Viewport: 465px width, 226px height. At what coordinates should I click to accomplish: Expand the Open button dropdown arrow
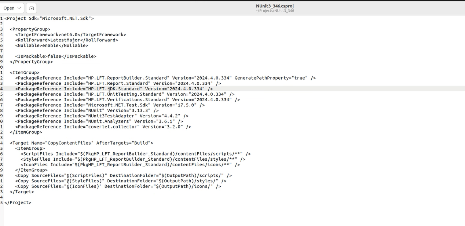(x=19, y=8)
